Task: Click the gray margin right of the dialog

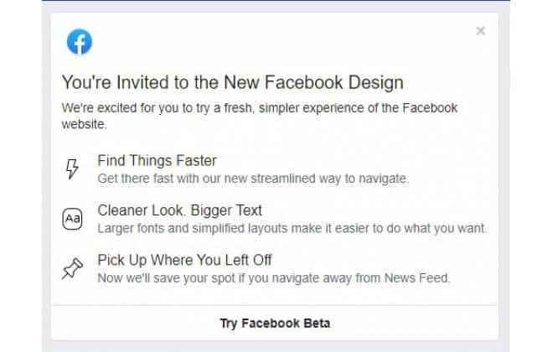Action: coord(504,176)
